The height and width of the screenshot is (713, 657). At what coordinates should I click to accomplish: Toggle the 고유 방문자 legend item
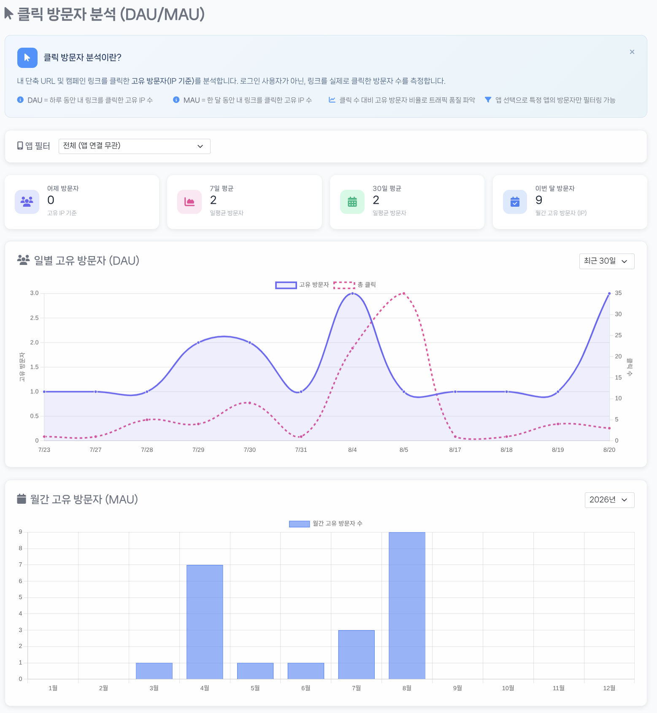(302, 285)
